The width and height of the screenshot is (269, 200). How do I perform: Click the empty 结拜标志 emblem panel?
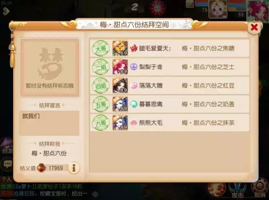tap(50, 68)
